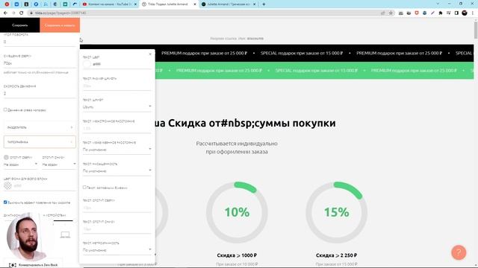Viewport: 478px width, 268px height.
Task: Click the site lock icon in address bar
Action: pos(31,13)
